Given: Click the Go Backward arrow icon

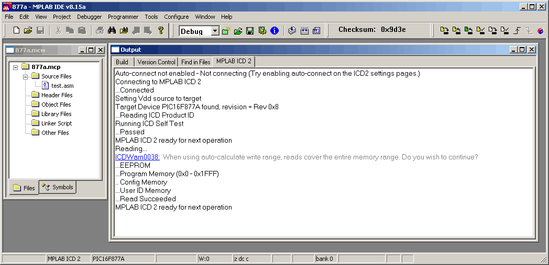Looking at the screenshot, I should [x=136, y=31].
